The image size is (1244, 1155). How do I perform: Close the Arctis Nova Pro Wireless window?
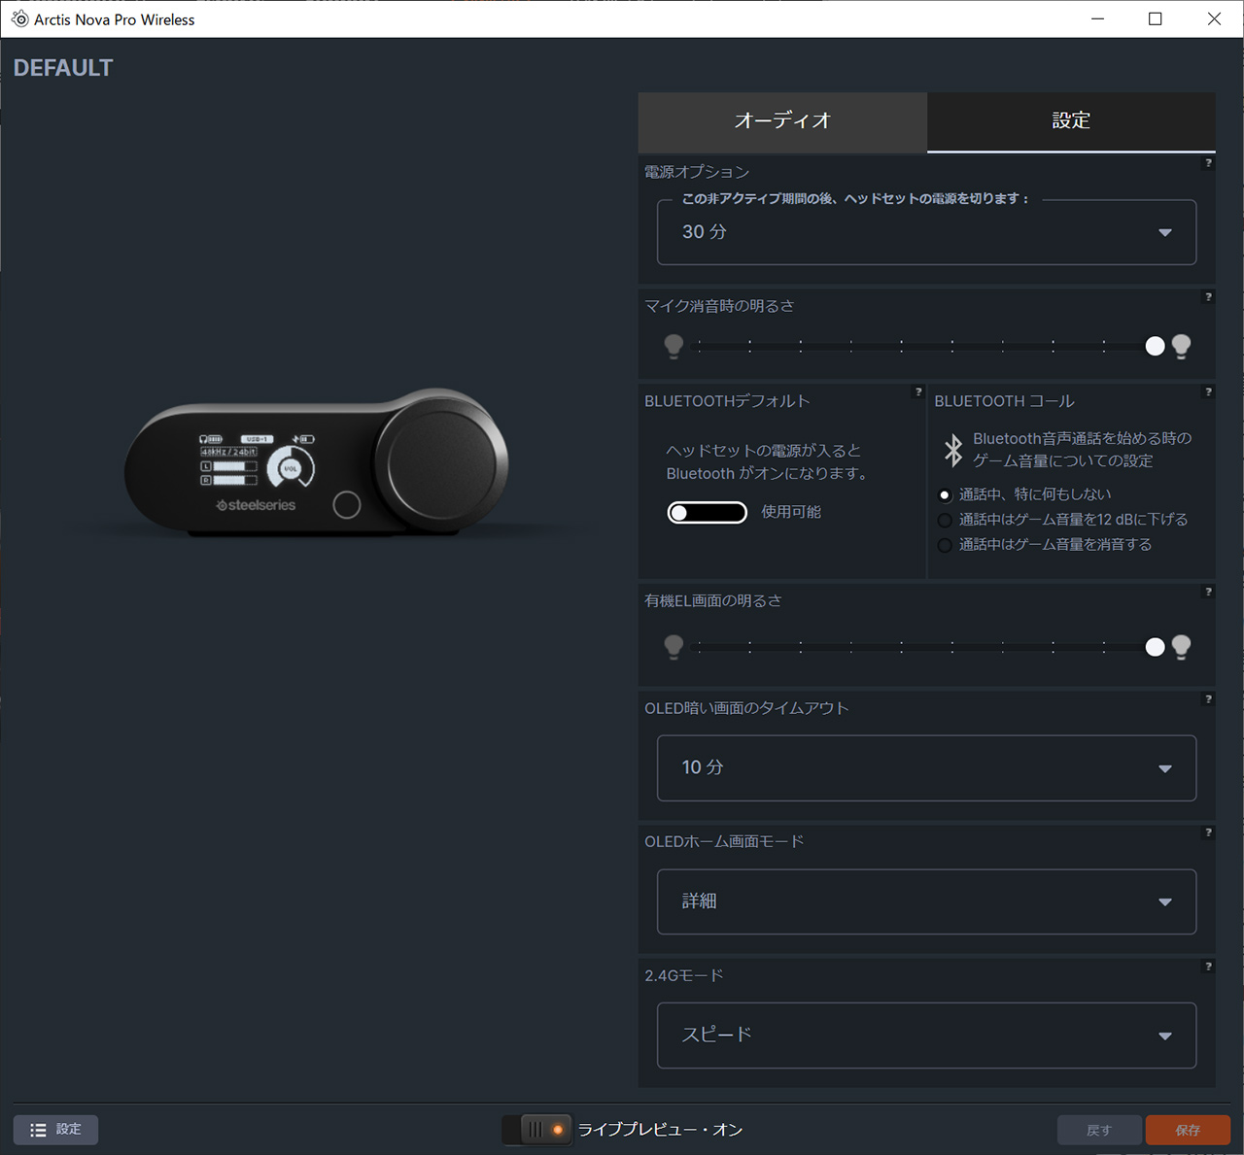[1214, 19]
